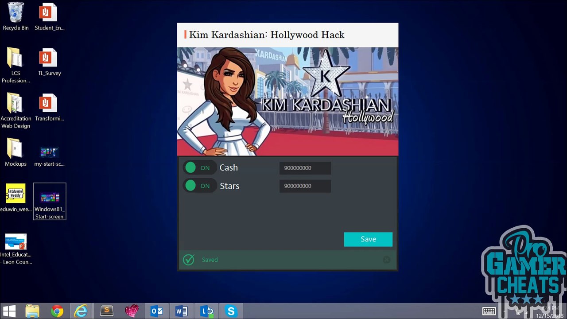
Task: Open the Windows Start button
Action: pyautogui.click(x=9, y=311)
